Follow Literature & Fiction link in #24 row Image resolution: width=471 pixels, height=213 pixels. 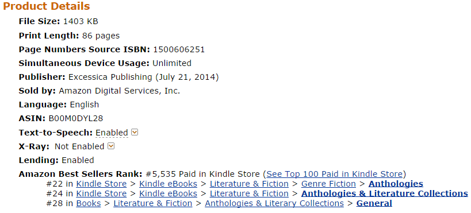tap(249, 193)
